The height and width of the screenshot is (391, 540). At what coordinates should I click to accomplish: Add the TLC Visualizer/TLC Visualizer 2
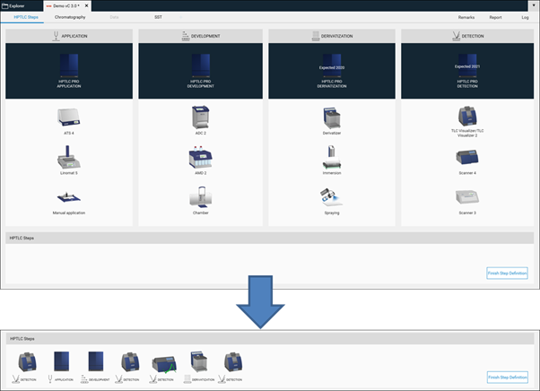click(467, 121)
